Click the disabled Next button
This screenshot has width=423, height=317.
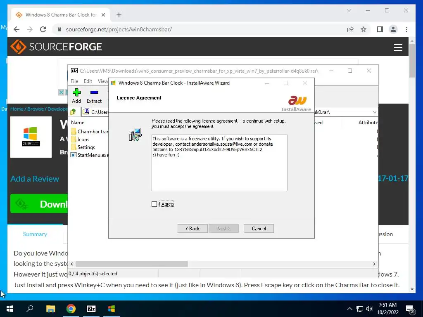223,229
